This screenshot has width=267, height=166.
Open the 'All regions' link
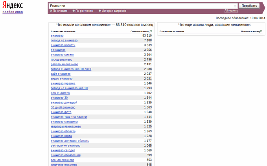click(x=231, y=11)
